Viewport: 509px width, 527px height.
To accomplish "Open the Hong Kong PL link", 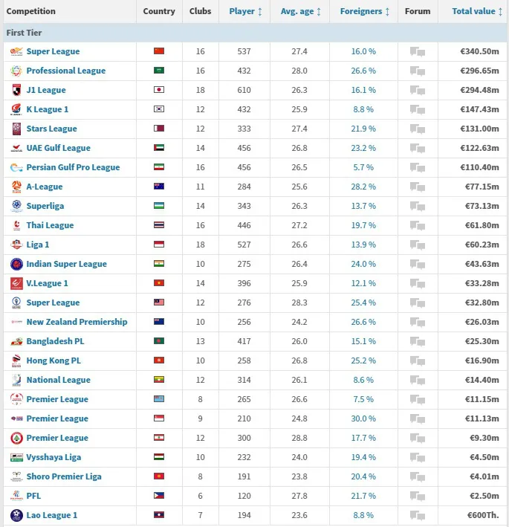I will pos(54,361).
